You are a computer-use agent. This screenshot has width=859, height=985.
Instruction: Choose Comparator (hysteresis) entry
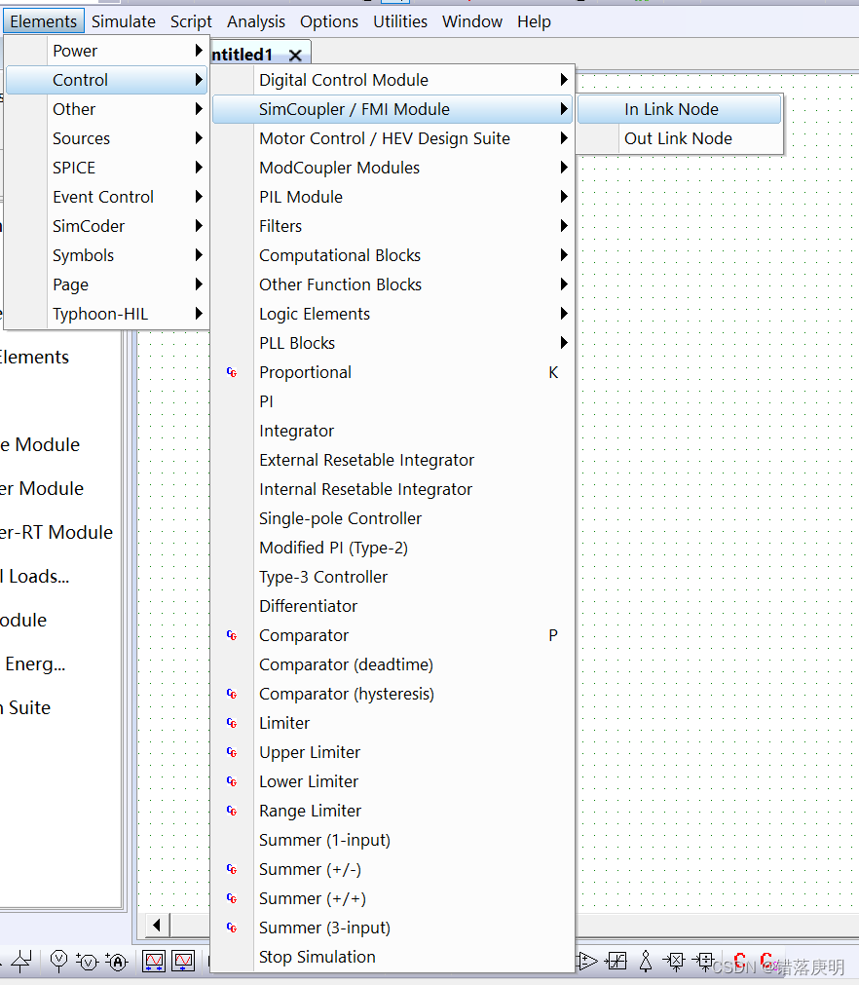click(x=392, y=694)
